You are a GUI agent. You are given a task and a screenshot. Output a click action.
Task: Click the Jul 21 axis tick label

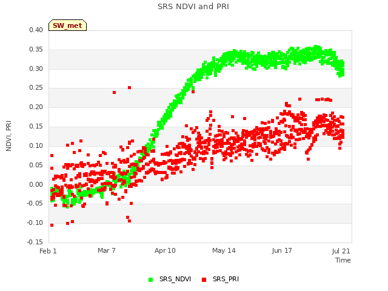click(341, 251)
